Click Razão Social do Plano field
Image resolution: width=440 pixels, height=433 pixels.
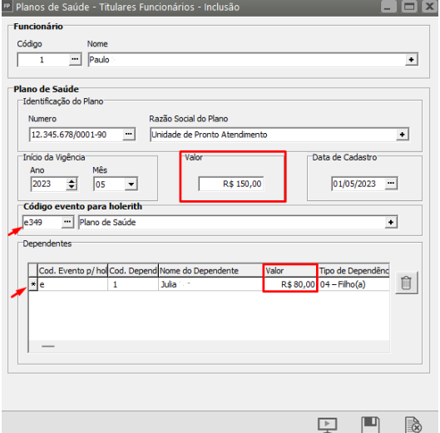click(273, 135)
